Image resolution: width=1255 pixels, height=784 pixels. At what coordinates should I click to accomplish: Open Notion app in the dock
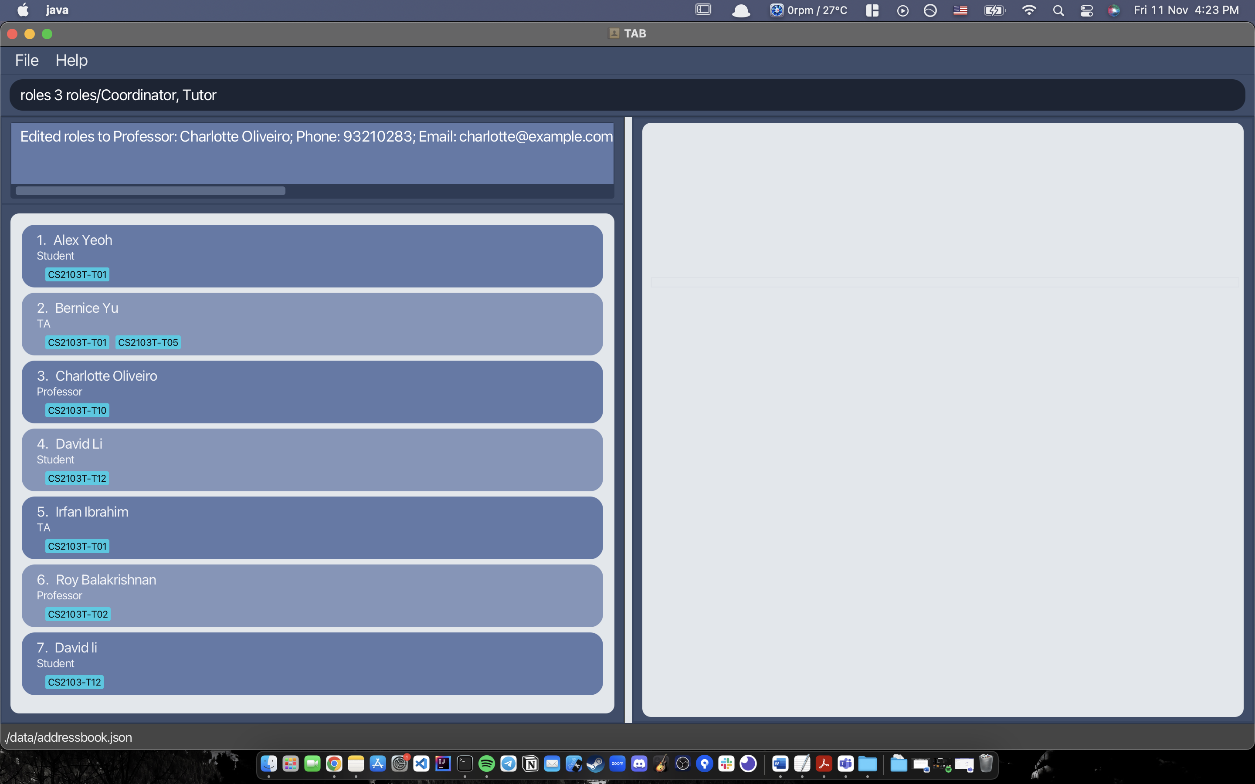tap(530, 763)
